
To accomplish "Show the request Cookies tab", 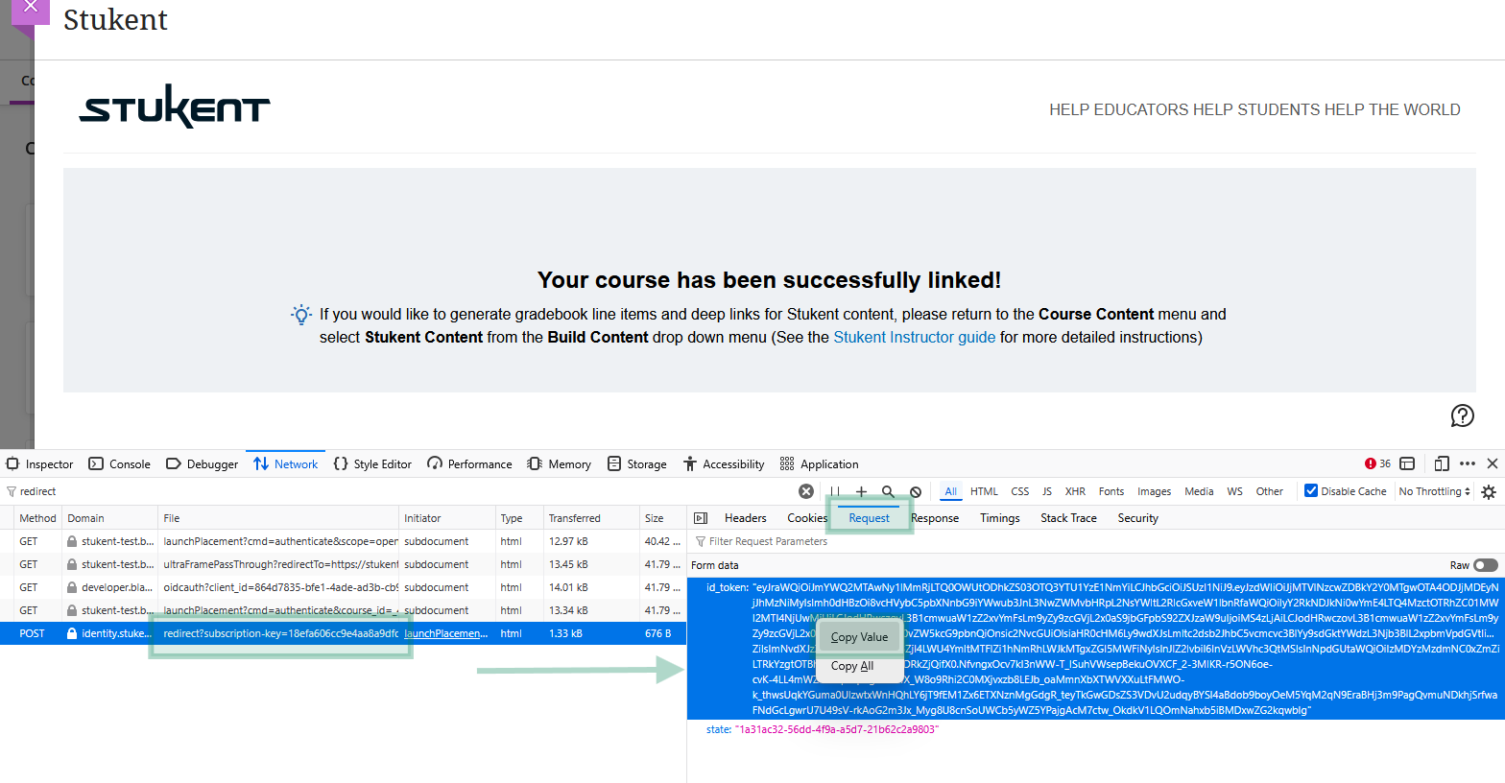I will coord(807,518).
